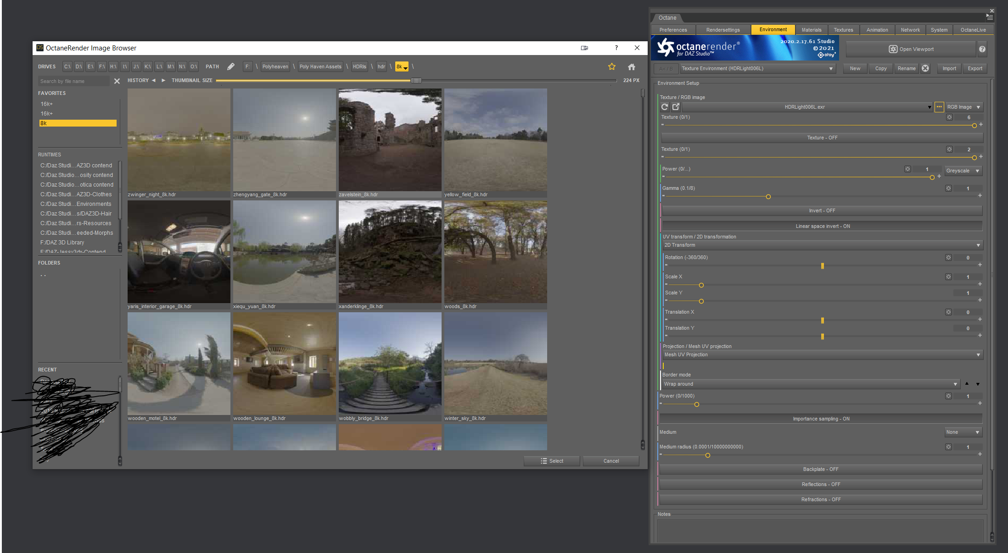Image resolution: width=1008 pixels, height=553 pixels.
Task: Click the reload texture icon
Action: [x=664, y=107]
